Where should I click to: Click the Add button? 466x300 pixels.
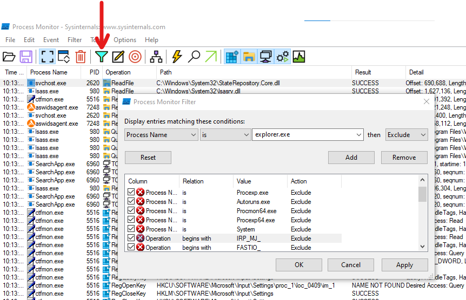click(351, 158)
